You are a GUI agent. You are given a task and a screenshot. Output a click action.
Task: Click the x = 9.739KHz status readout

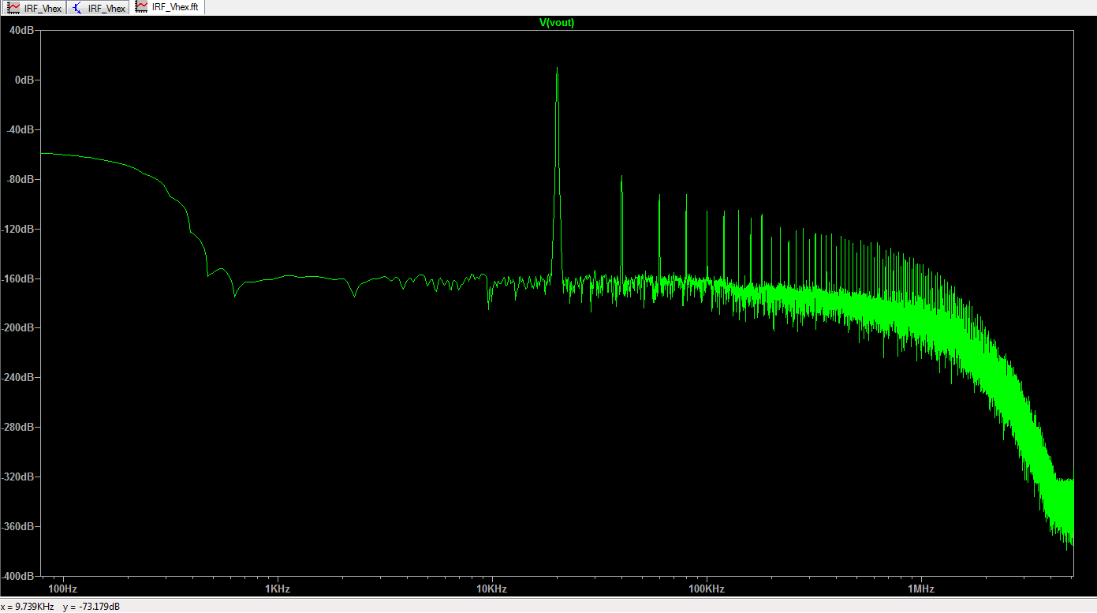click(28, 607)
